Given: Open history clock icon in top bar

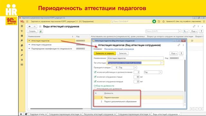Looking at the screenshot, I should (159, 22).
